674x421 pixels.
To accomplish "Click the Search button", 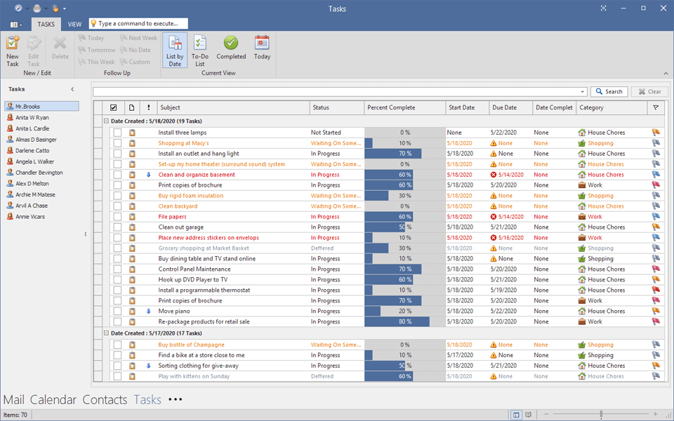I will 609,92.
